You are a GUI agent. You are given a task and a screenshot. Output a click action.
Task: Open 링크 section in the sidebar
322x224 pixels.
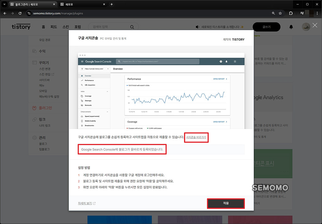point(42,119)
